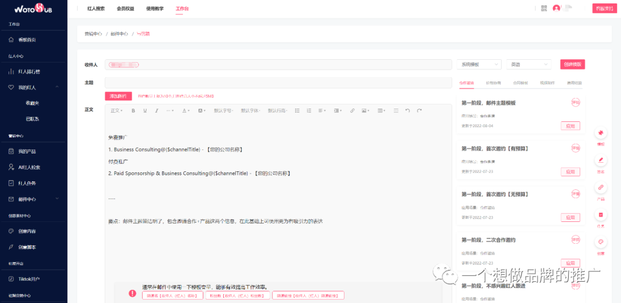Redo the last edit in the editor

tap(419, 111)
